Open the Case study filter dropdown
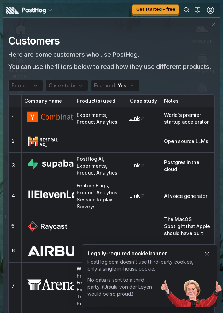 point(67,86)
